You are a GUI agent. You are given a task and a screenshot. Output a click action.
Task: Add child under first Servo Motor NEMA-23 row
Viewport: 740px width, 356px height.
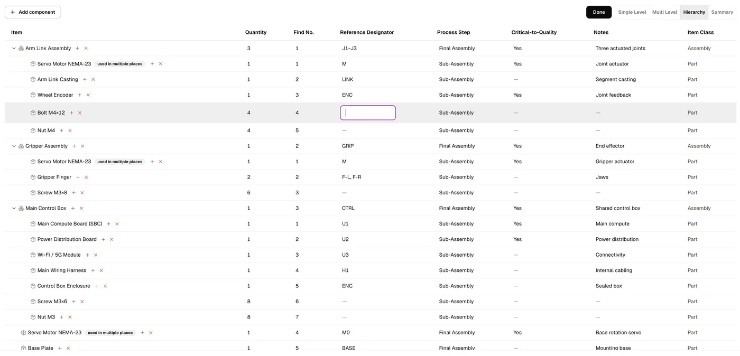coord(152,64)
